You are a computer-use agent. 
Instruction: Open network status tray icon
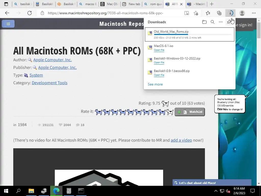coord(222,191)
